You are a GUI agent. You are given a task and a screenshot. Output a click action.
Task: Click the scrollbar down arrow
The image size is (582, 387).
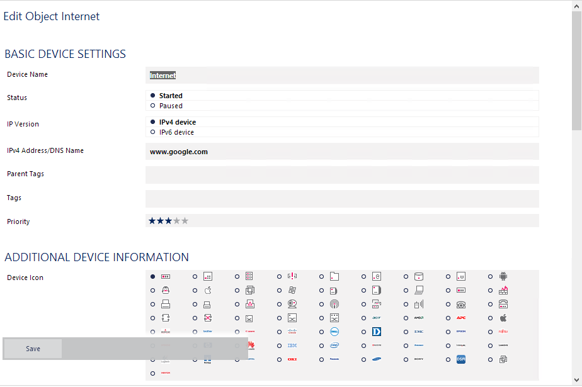click(x=576, y=380)
